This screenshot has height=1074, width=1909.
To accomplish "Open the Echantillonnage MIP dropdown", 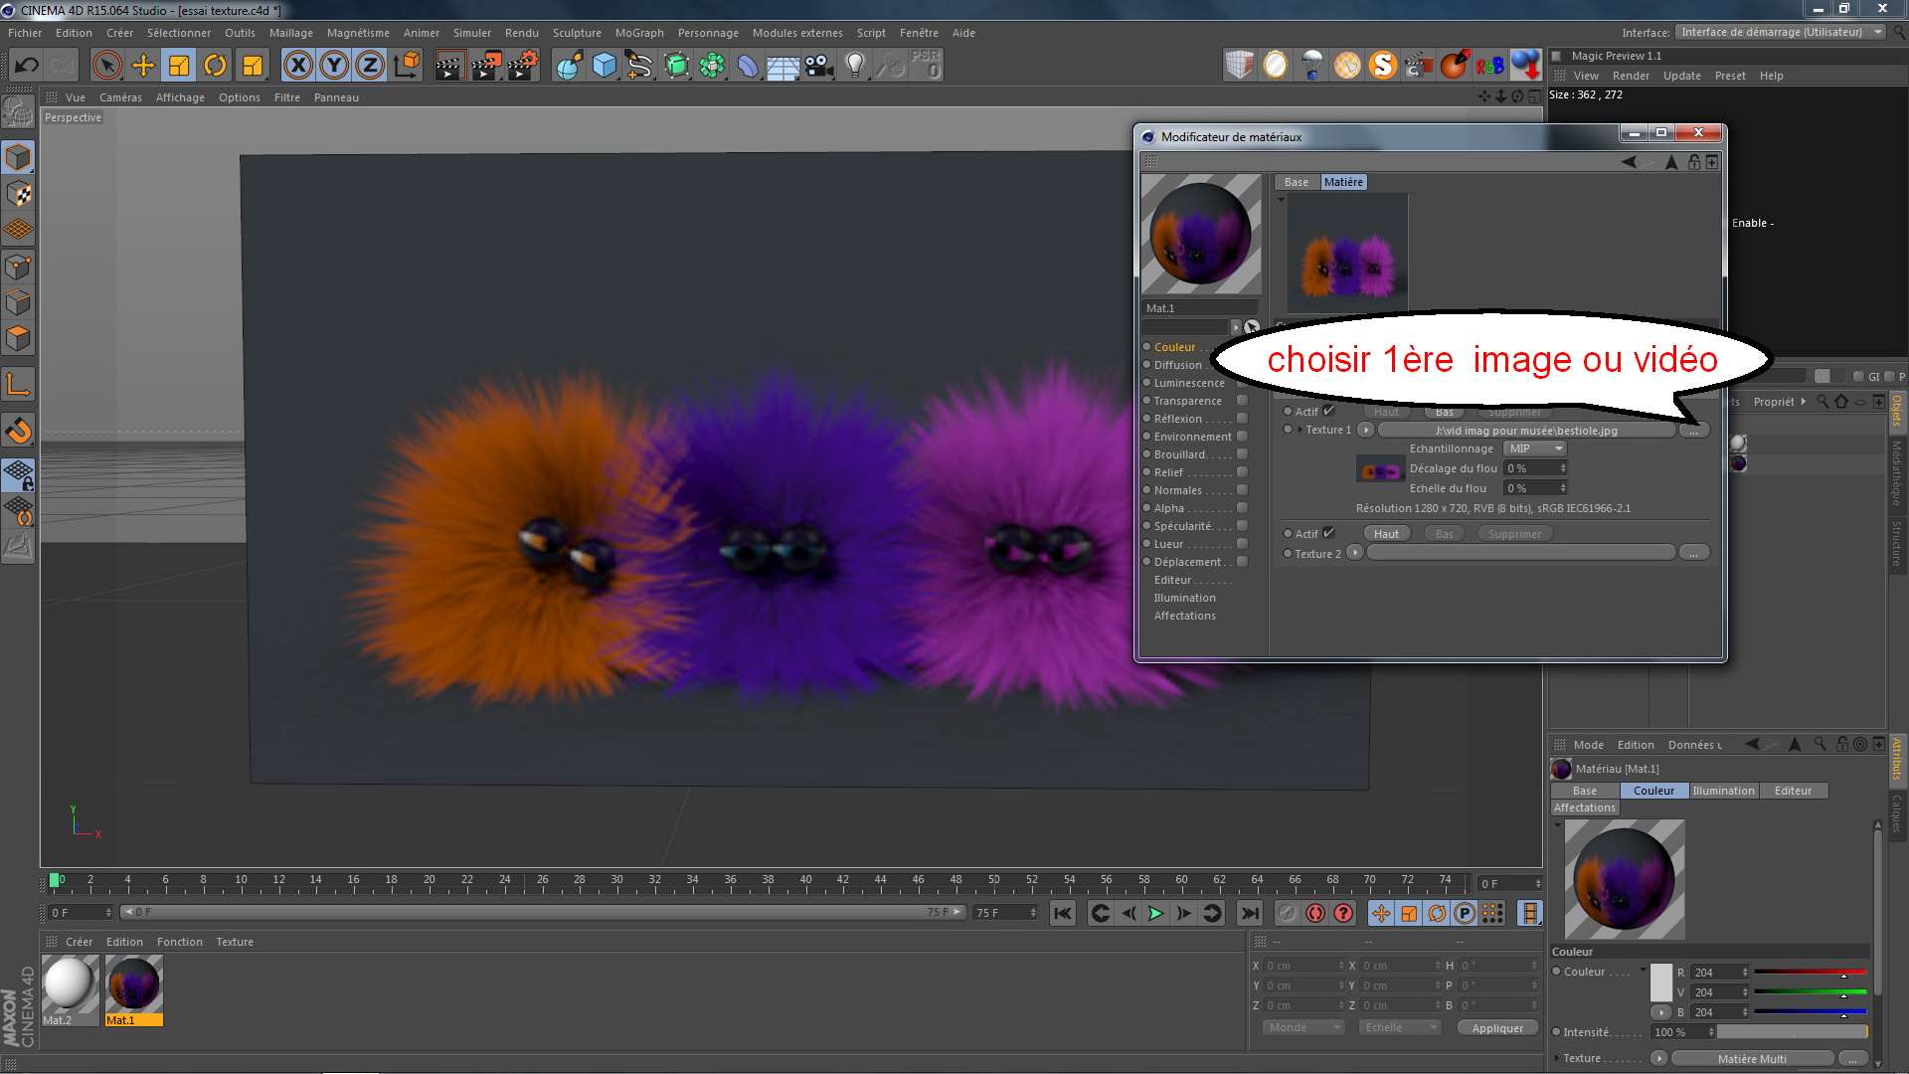I will [x=1534, y=448].
